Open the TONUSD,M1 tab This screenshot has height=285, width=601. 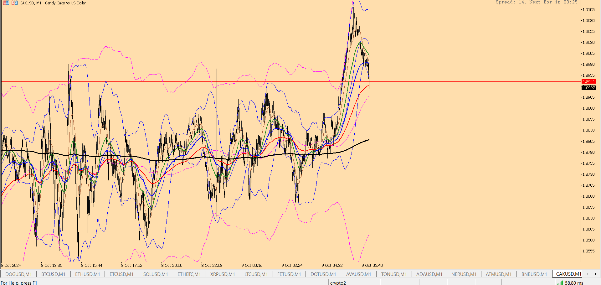click(394, 274)
